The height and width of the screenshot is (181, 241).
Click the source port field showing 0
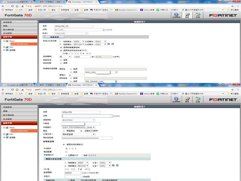pos(77,75)
